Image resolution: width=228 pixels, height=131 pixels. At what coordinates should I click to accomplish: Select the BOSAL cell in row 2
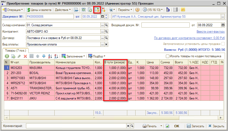(41, 73)
